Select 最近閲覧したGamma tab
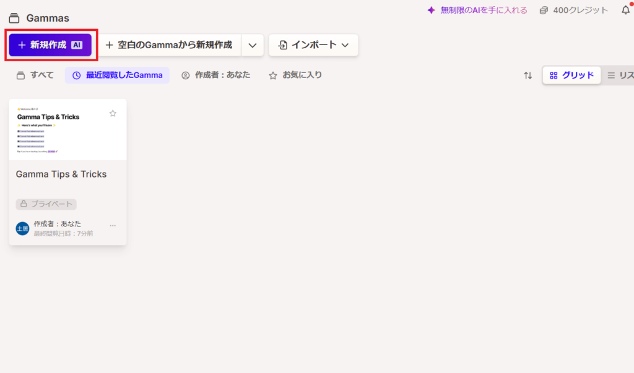 (117, 75)
